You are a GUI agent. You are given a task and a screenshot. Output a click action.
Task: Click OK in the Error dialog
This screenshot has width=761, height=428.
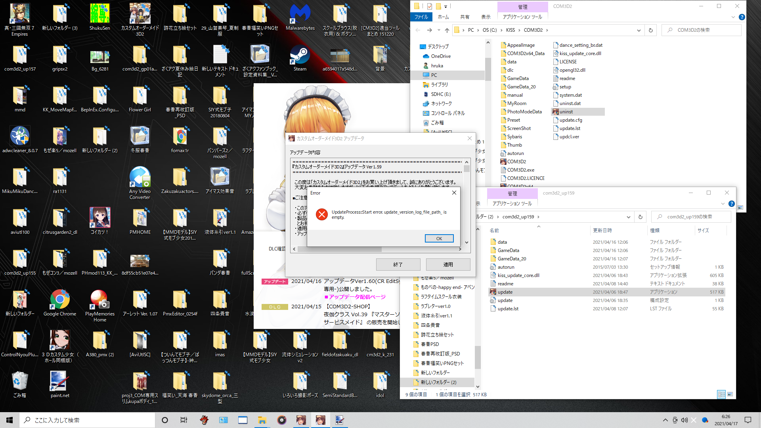tap(439, 239)
